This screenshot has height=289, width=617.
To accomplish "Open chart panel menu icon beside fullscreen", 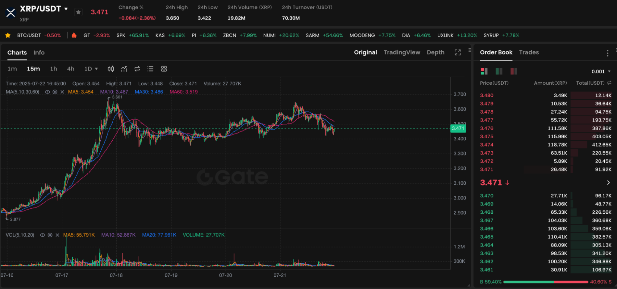I will click(469, 50).
